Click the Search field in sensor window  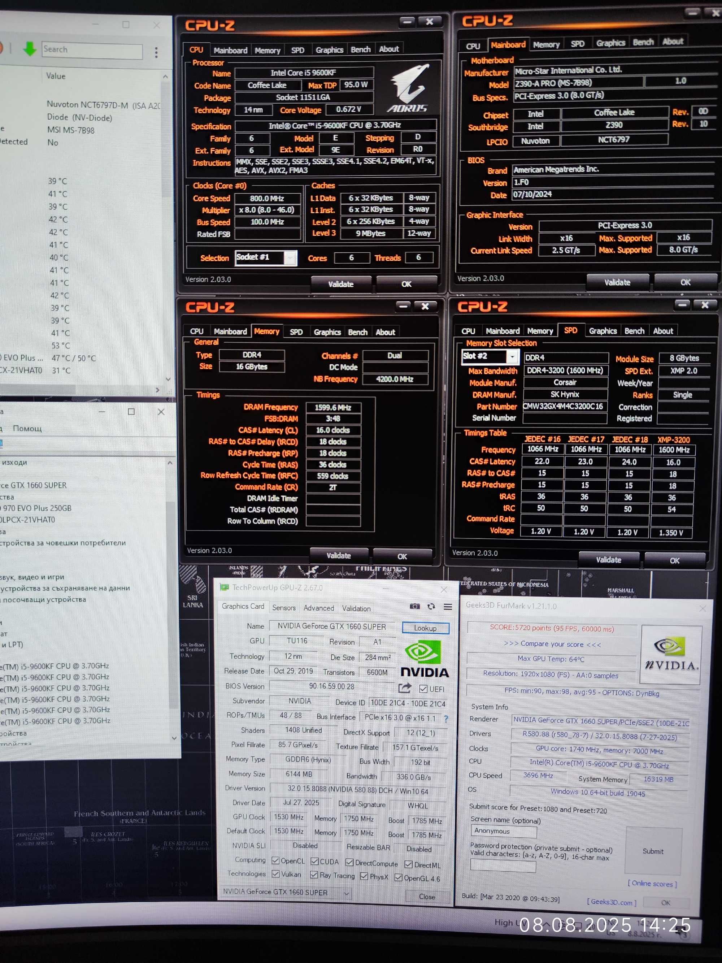pos(92,50)
